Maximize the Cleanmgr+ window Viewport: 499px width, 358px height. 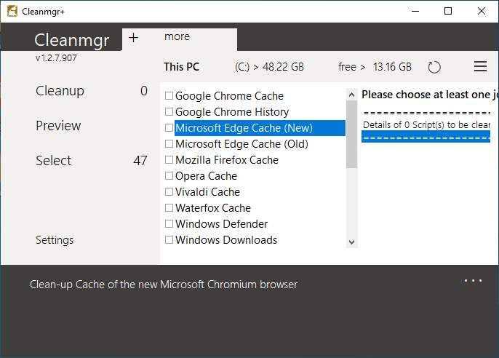pyautogui.click(x=448, y=11)
